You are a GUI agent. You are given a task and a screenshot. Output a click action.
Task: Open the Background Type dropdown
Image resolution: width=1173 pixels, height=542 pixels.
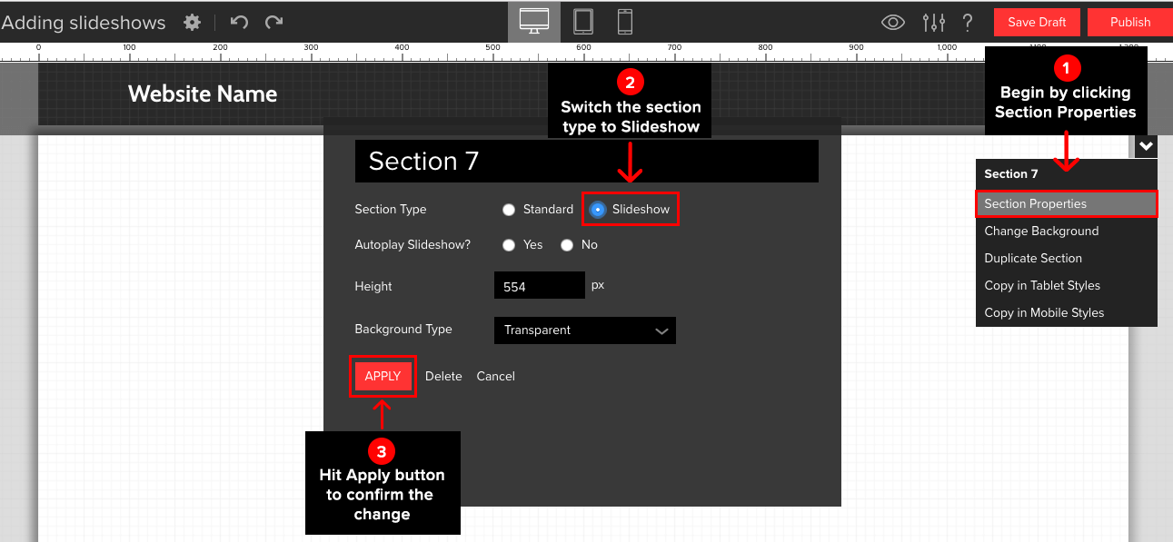[584, 330]
